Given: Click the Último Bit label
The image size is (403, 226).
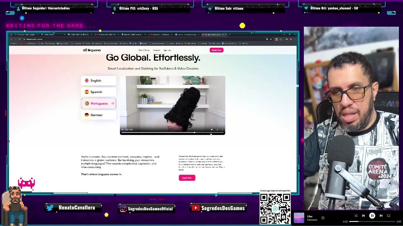Looking at the screenshot, I should (x=334, y=8).
